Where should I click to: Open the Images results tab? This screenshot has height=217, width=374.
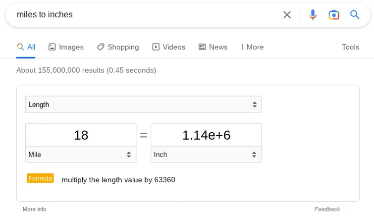tap(66, 47)
